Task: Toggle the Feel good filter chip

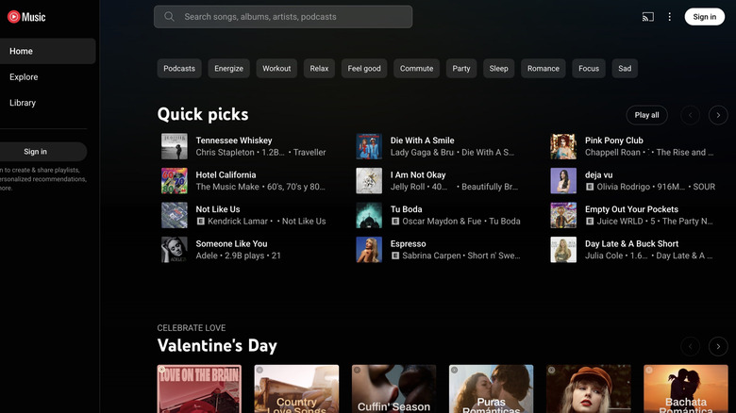Action: [364, 68]
